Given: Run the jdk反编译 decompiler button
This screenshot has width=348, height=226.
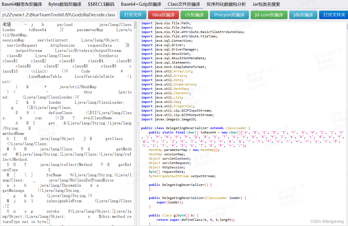Looking at the screenshot, I should (x=303, y=15).
